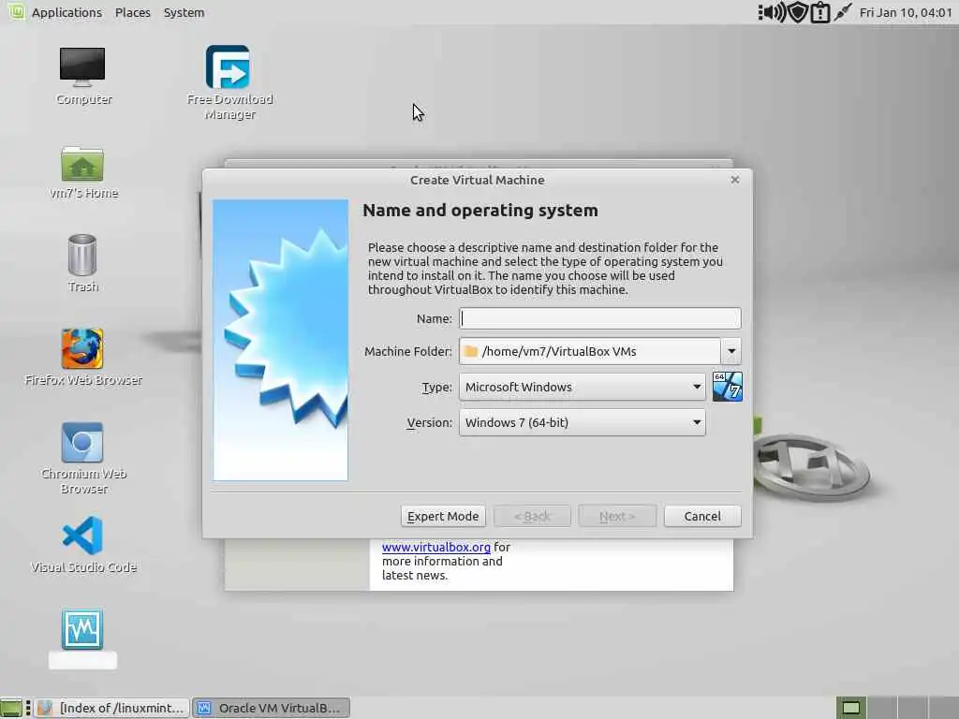
Task: Open the volume speaker tray icon
Action: (772, 12)
